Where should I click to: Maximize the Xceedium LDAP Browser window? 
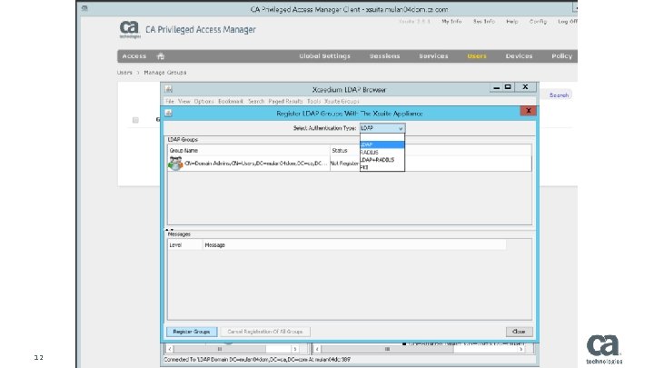pyautogui.click(x=508, y=87)
